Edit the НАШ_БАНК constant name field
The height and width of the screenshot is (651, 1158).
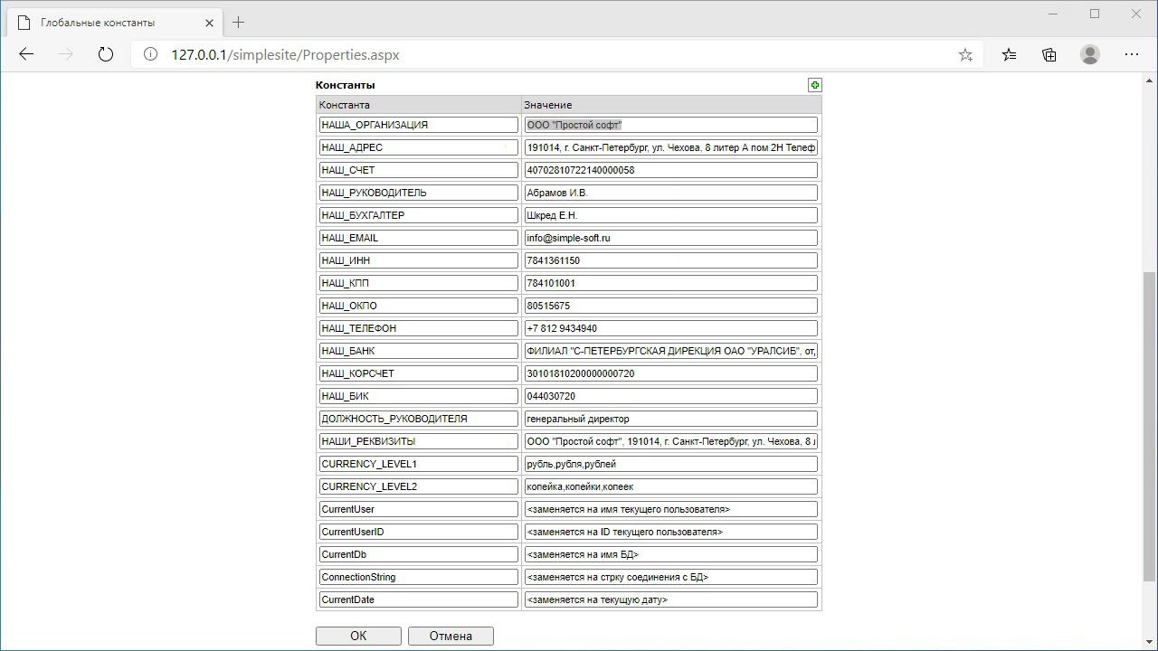tap(418, 351)
